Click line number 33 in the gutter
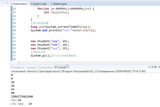This screenshot has width=160, height=107. click(x=14, y=41)
